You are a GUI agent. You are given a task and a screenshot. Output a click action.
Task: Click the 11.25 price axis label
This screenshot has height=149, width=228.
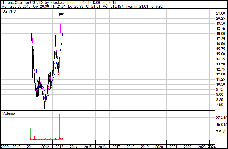[x=221, y=79]
